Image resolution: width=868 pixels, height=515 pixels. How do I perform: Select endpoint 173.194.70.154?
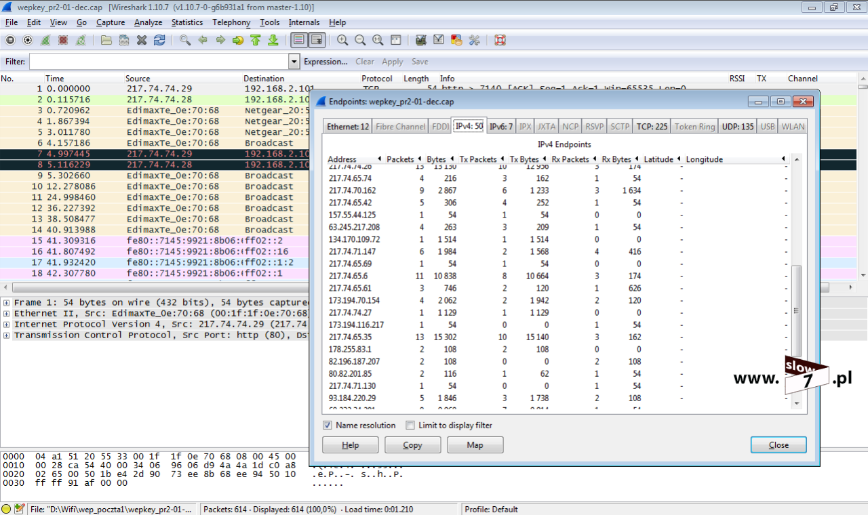pyautogui.click(x=556, y=300)
